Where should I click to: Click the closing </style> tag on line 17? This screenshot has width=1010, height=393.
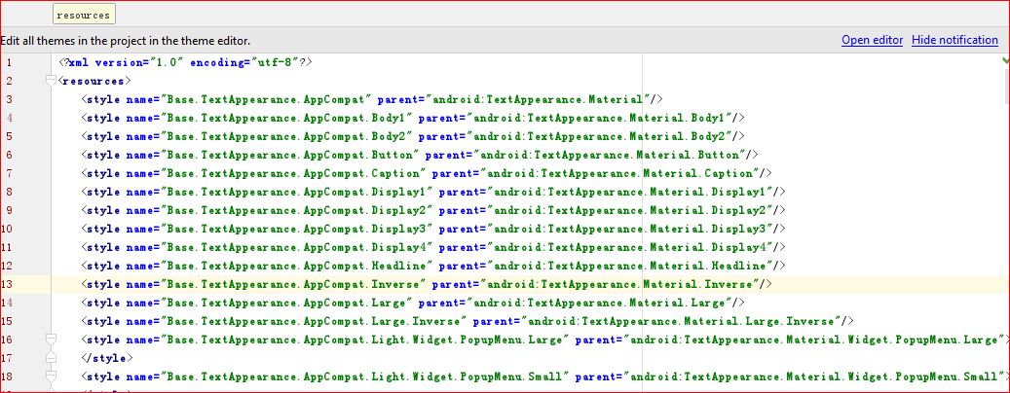tap(108, 358)
